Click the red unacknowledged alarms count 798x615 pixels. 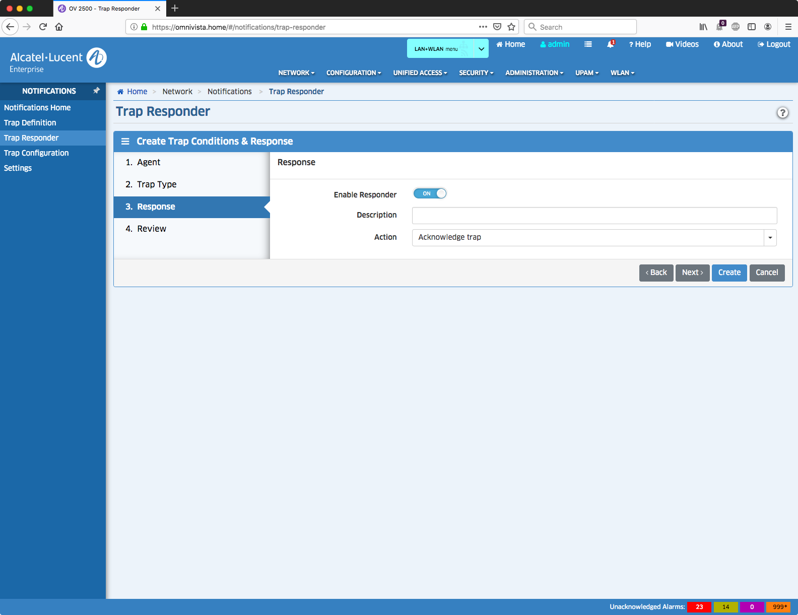click(699, 607)
